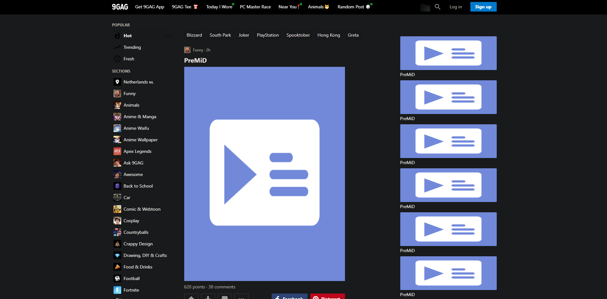This screenshot has height=299, width=607.
Task: Click the Animals section icon in sidebar
Action: pos(117,105)
